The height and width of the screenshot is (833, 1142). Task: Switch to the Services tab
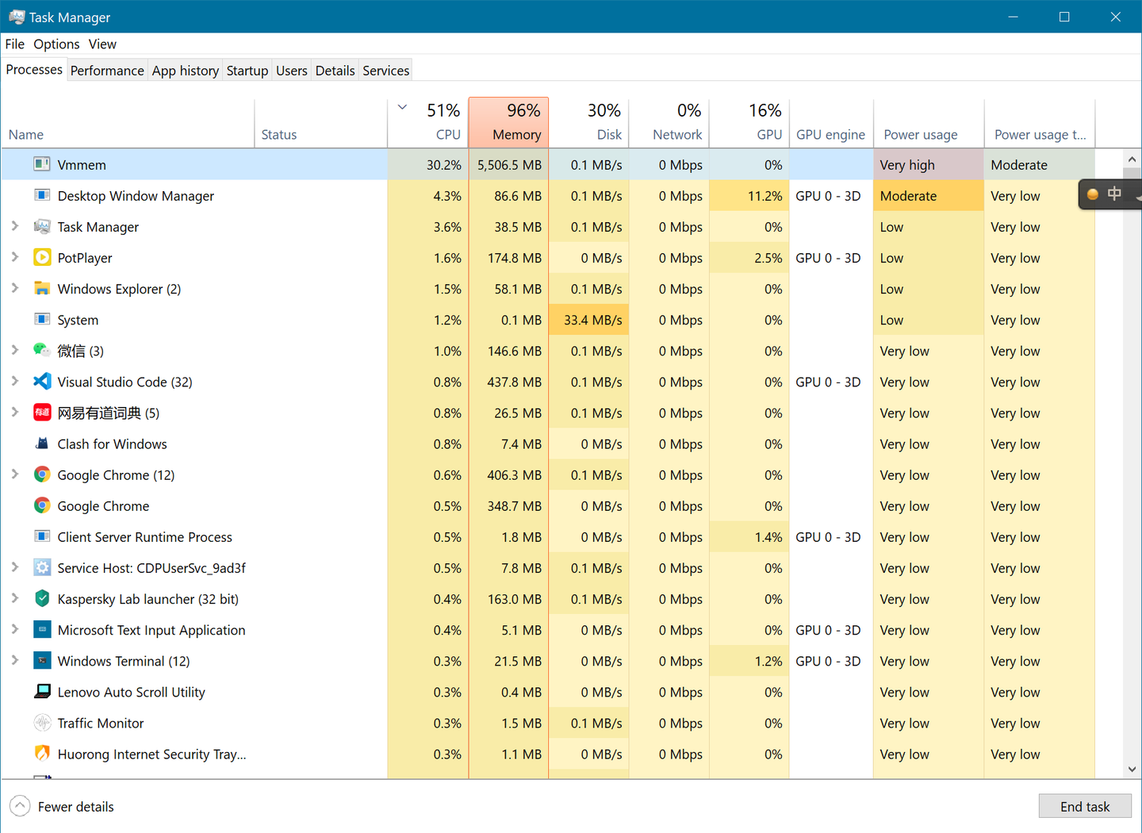tap(386, 71)
